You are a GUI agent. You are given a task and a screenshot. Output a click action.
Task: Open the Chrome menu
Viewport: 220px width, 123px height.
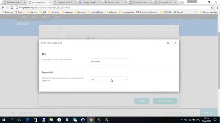(218, 8)
